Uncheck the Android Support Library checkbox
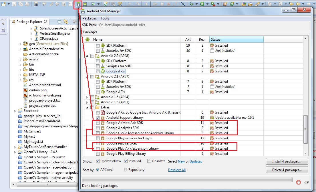Screen dimensions: 316x192 [98, 118]
